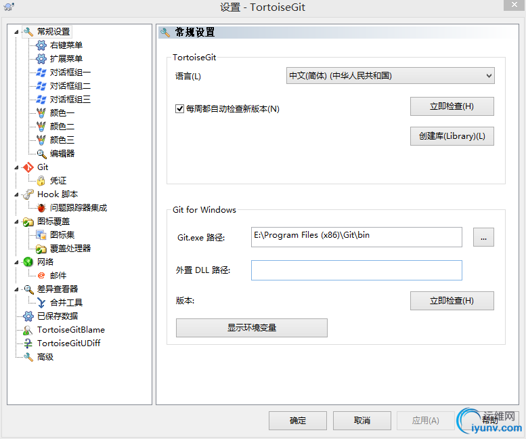
Task: Open 编辑器 settings page
Action: coord(62,154)
